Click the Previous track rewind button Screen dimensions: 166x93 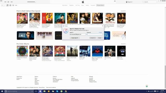pyautogui.click(x=5, y=2)
